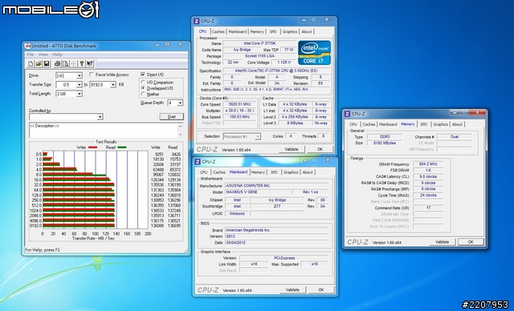Image resolution: width=514 pixels, height=311 pixels.
Task: Click the Print Preview icon in ATTO toolbar
Action: (65, 64)
